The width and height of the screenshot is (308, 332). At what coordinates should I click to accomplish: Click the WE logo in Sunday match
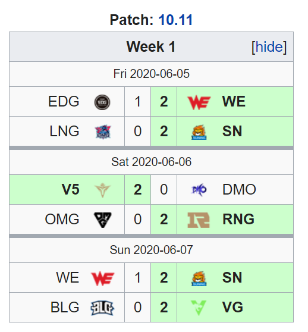coord(103,278)
